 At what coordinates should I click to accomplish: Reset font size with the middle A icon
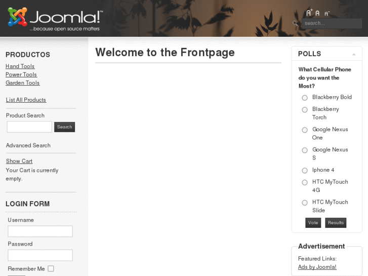318,14
